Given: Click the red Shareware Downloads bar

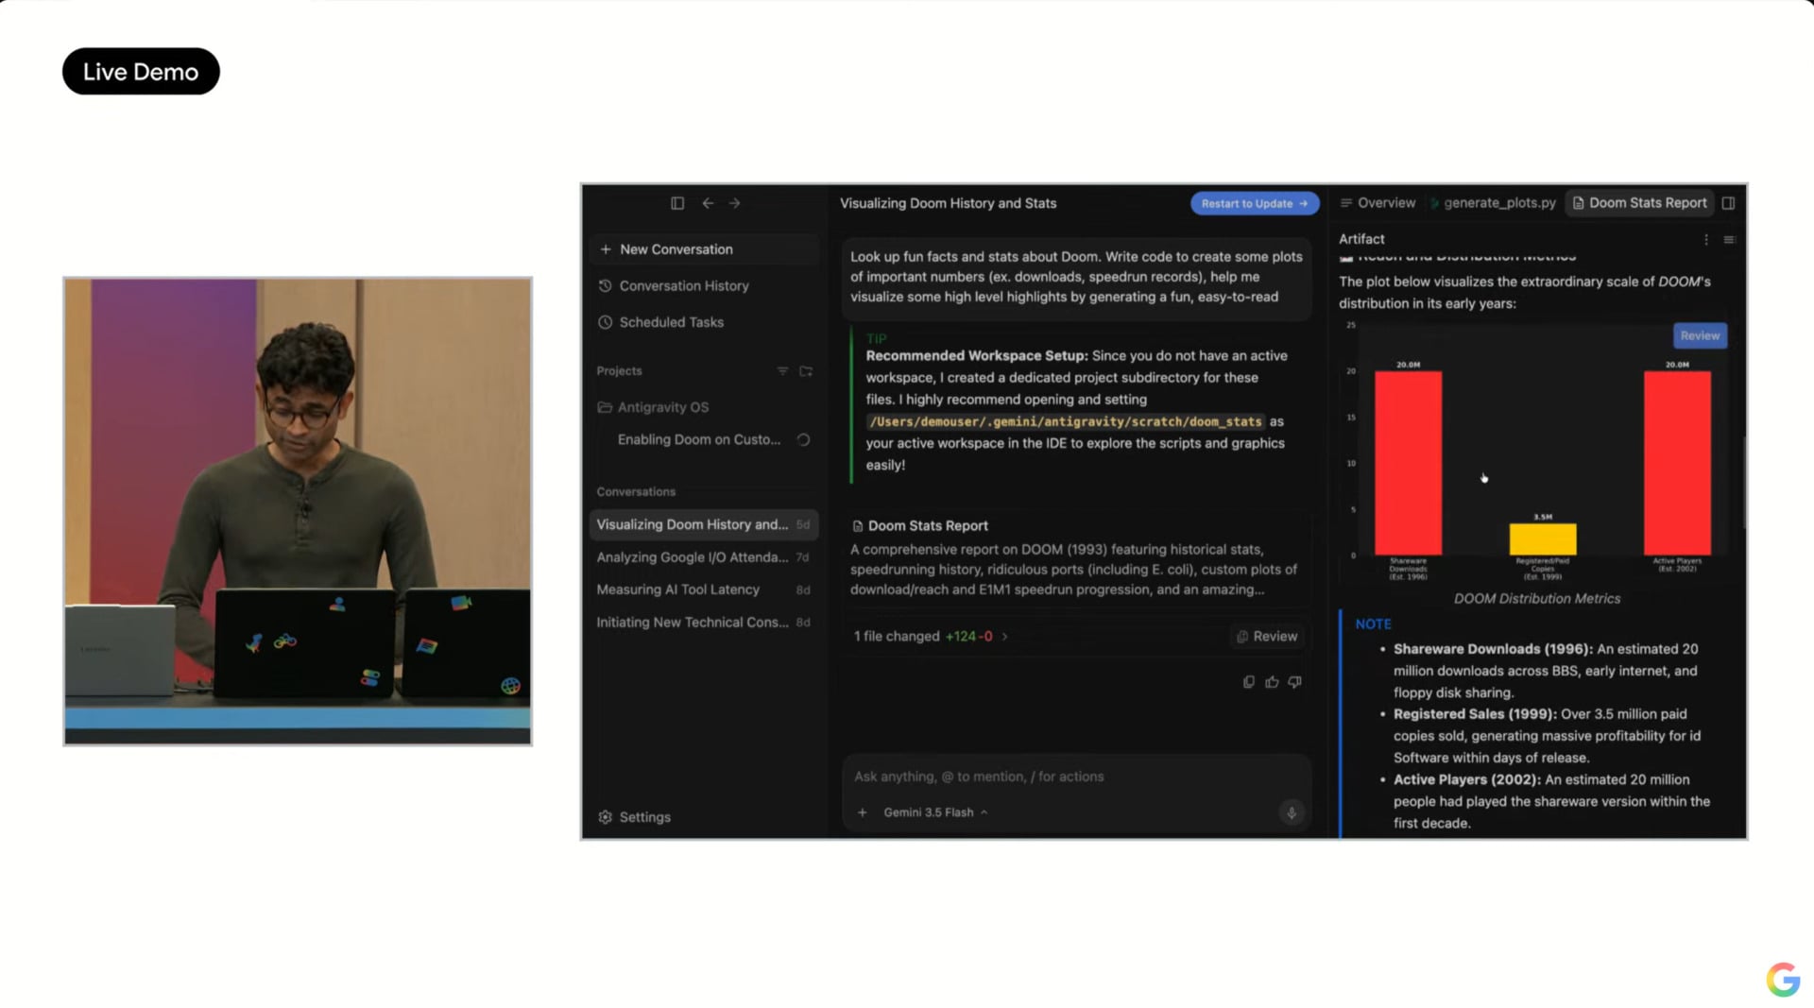Looking at the screenshot, I should 1408,463.
